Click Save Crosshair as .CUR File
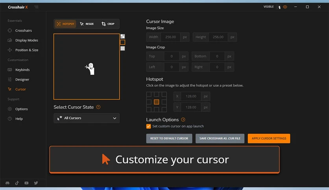This screenshot has width=329, height=190. point(220,139)
